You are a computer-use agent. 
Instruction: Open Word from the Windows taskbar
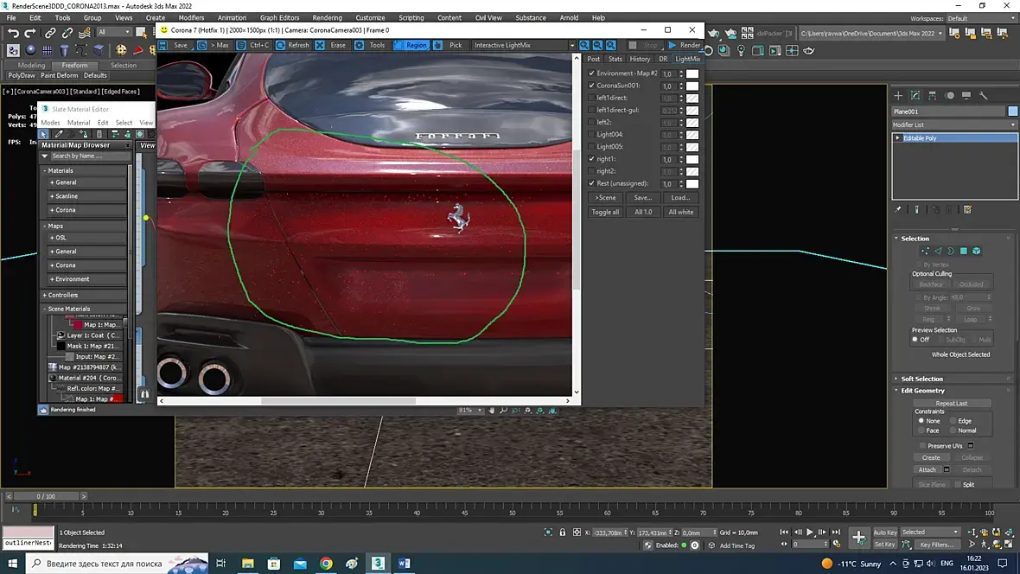pos(404,564)
